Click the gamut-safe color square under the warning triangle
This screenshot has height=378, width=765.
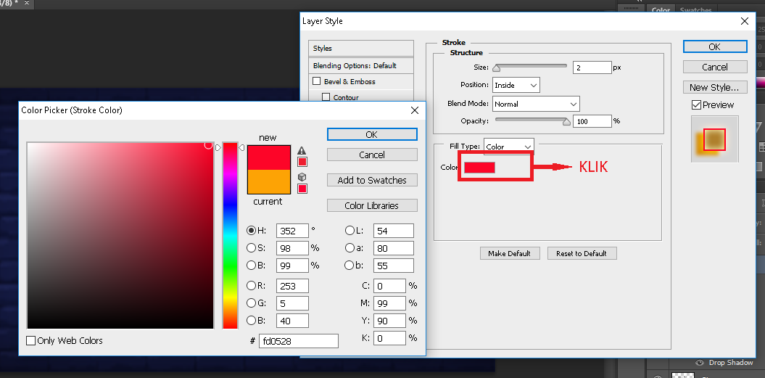(x=302, y=162)
